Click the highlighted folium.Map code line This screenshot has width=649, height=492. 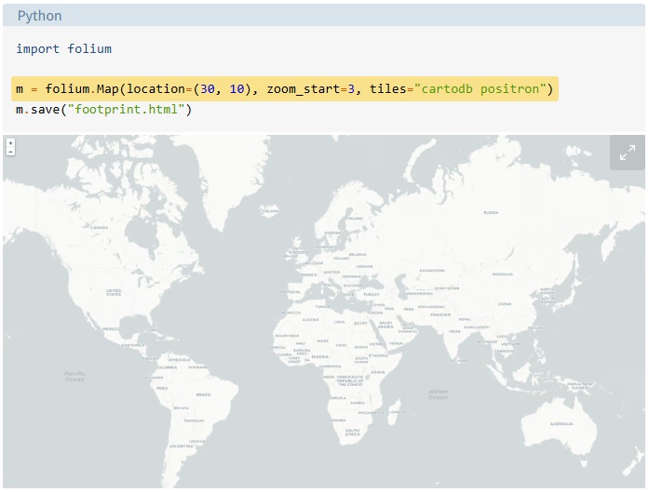284,89
